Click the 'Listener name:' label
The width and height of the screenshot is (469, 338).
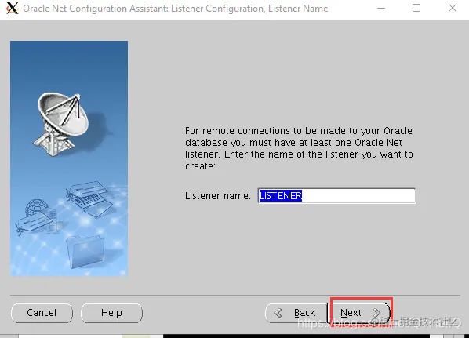(x=218, y=195)
